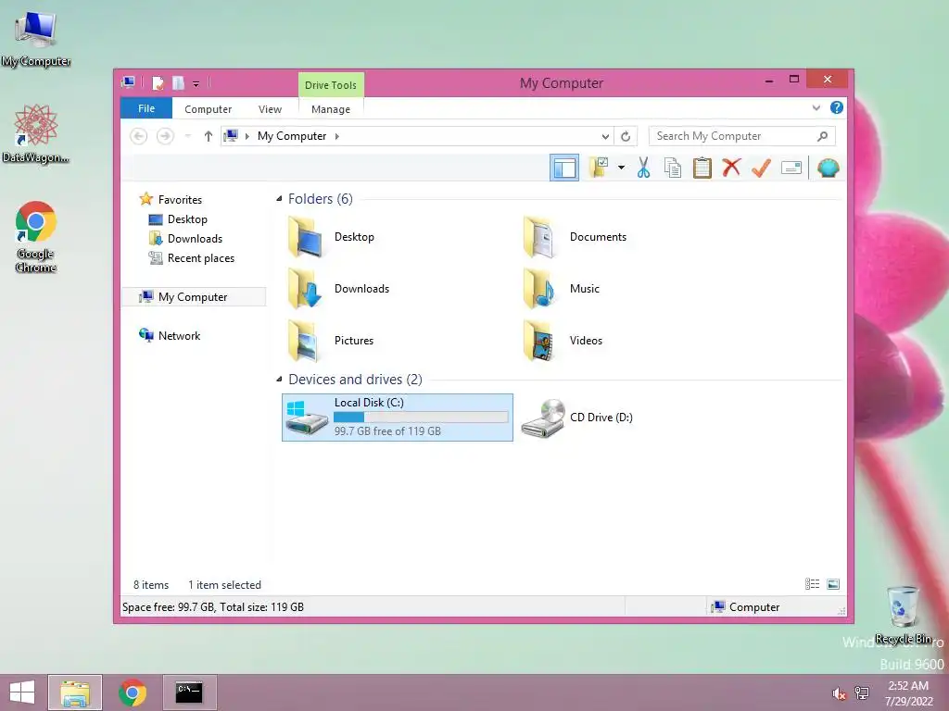The image size is (949, 711).
Task: Open Google Chrome desktop shortcut
Action: 36,236
